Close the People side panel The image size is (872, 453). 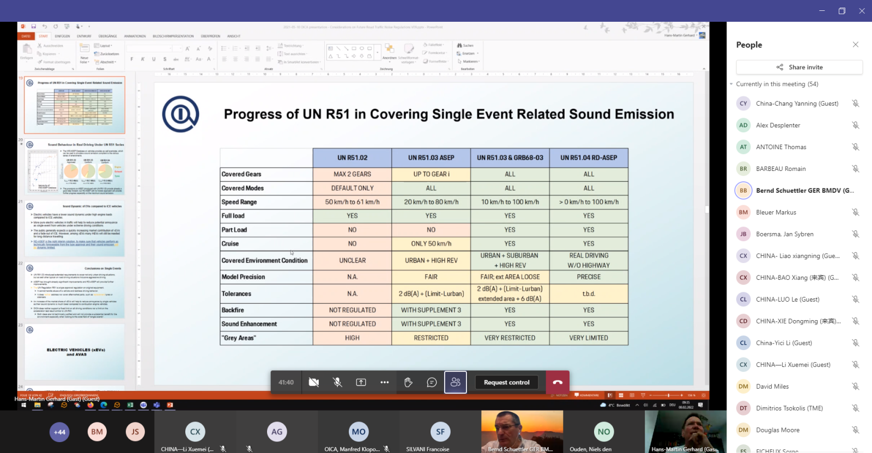click(x=855, y=45)
